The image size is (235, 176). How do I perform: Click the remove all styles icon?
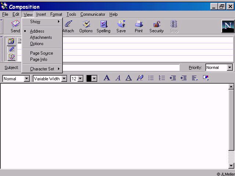pyautogui.click(x=140, y=78)
